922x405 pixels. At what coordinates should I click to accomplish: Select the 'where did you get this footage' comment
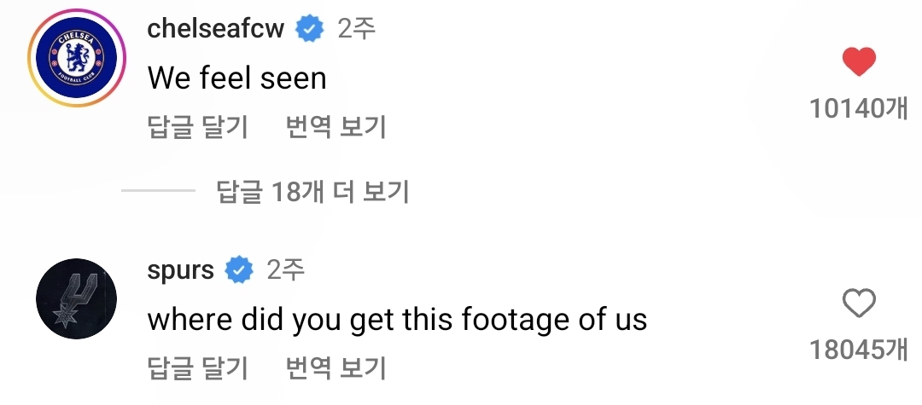(397, 320)
